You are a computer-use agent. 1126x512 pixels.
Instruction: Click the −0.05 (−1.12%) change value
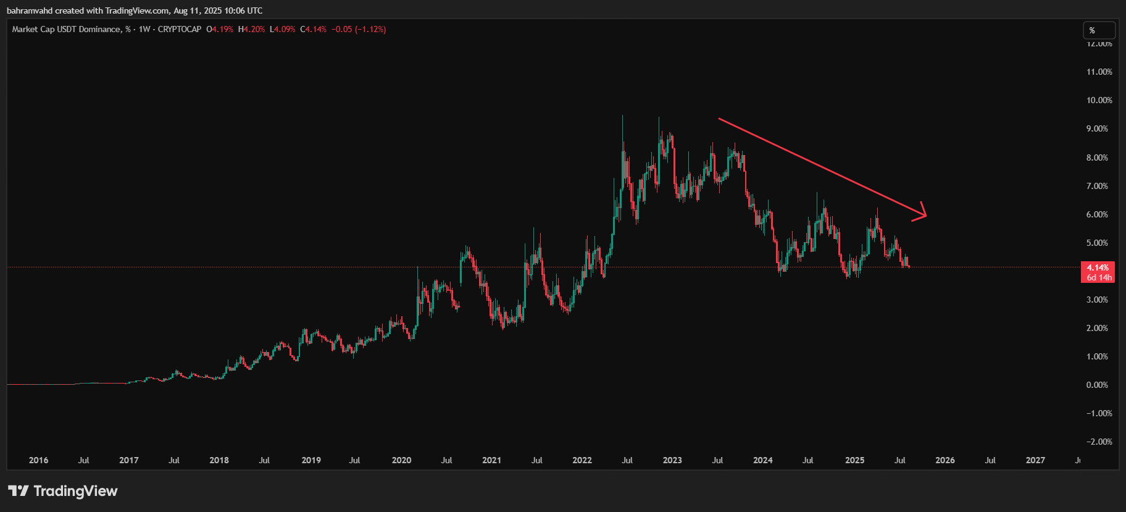(359, 29)
